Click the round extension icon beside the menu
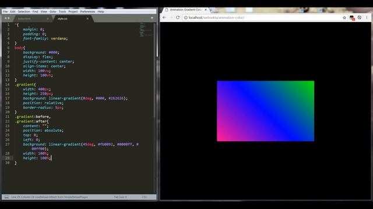The image size is (373, 209). pyautogui.click(x=360, y=17)
